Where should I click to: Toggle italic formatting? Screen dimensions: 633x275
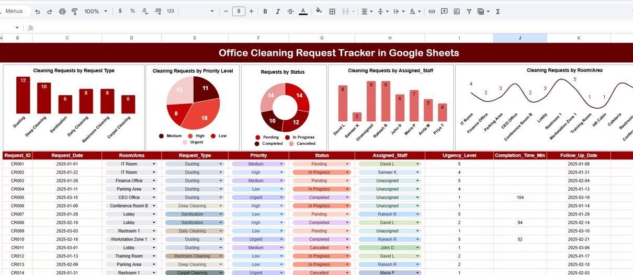pos(278,11)
